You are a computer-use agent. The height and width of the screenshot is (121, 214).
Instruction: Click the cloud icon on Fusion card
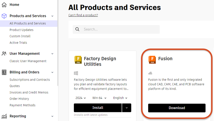pos(150,73)
